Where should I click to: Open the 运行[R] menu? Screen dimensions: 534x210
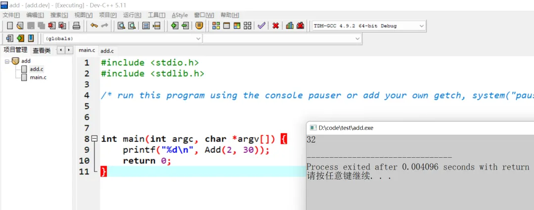(132, 15)
